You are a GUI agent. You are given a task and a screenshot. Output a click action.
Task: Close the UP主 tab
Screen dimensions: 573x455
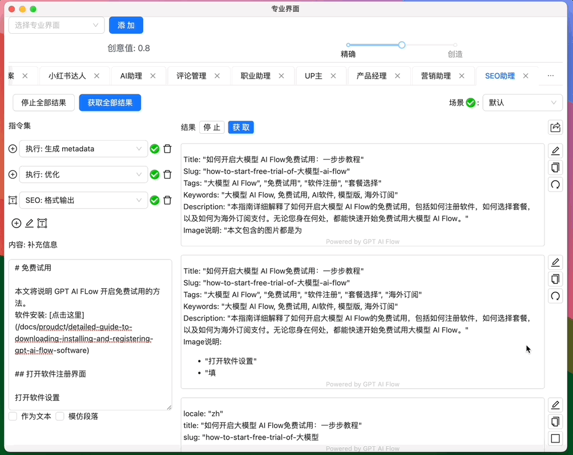click(x=333, y=76)
